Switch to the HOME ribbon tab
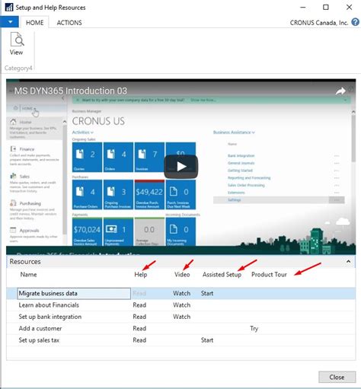This screenshot has width=361, height=389. coord(35,23)
